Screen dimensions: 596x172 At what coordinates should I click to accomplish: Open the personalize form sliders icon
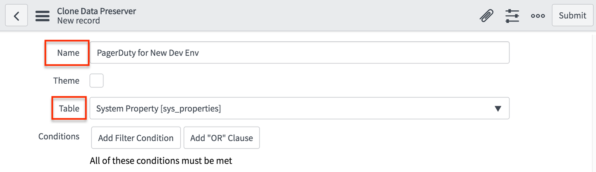tap(512, 16)
